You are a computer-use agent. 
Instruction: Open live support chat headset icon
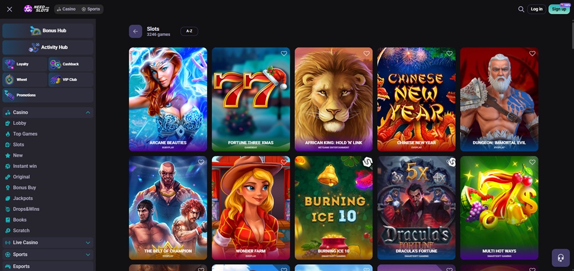point(560,257)
